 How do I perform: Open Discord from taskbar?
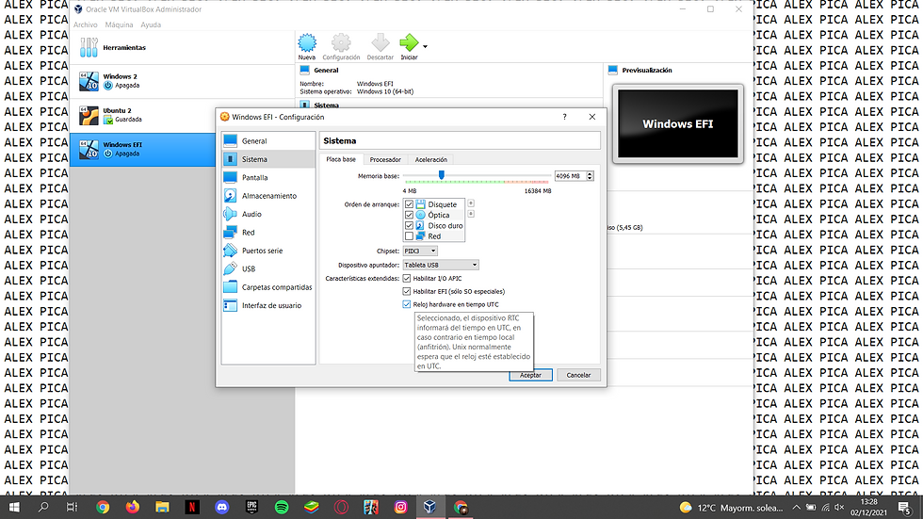[x=222, y=508]
